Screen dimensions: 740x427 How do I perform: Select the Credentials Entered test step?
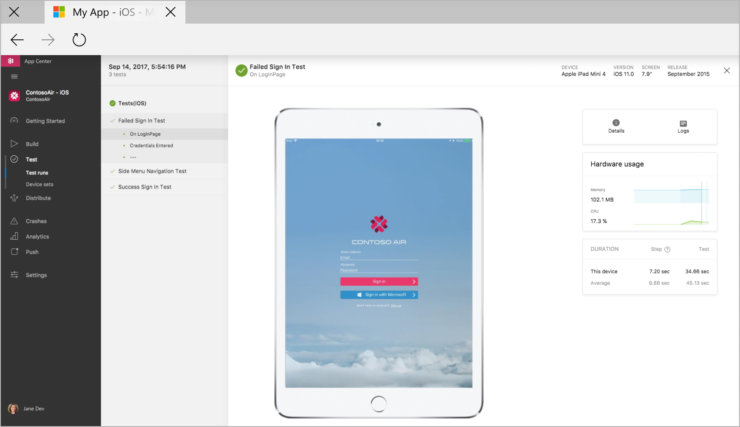[151, 145]
